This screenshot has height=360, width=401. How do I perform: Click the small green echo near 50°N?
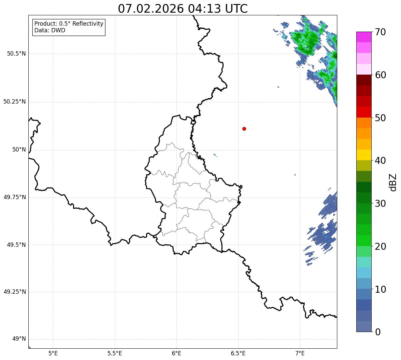[x=215, y=155]
